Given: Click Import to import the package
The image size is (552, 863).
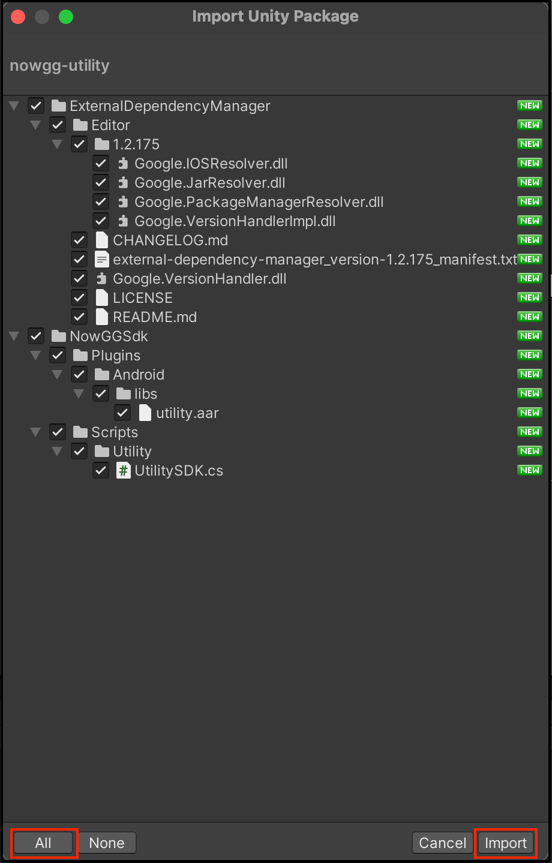Looking at the screenshot, I should click(505, 843).
